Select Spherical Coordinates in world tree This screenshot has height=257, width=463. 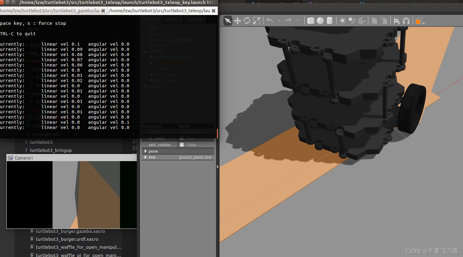[x=171, y=40]
